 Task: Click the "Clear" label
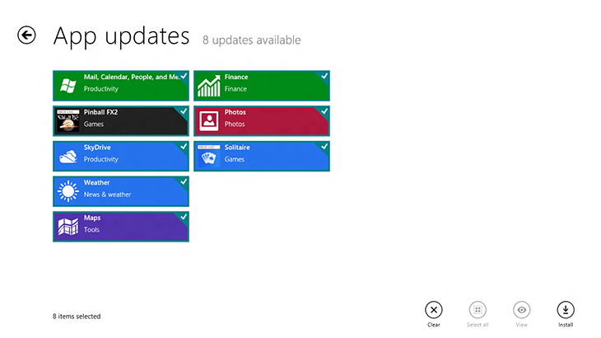pyautogui.click(x=434, y=325)
